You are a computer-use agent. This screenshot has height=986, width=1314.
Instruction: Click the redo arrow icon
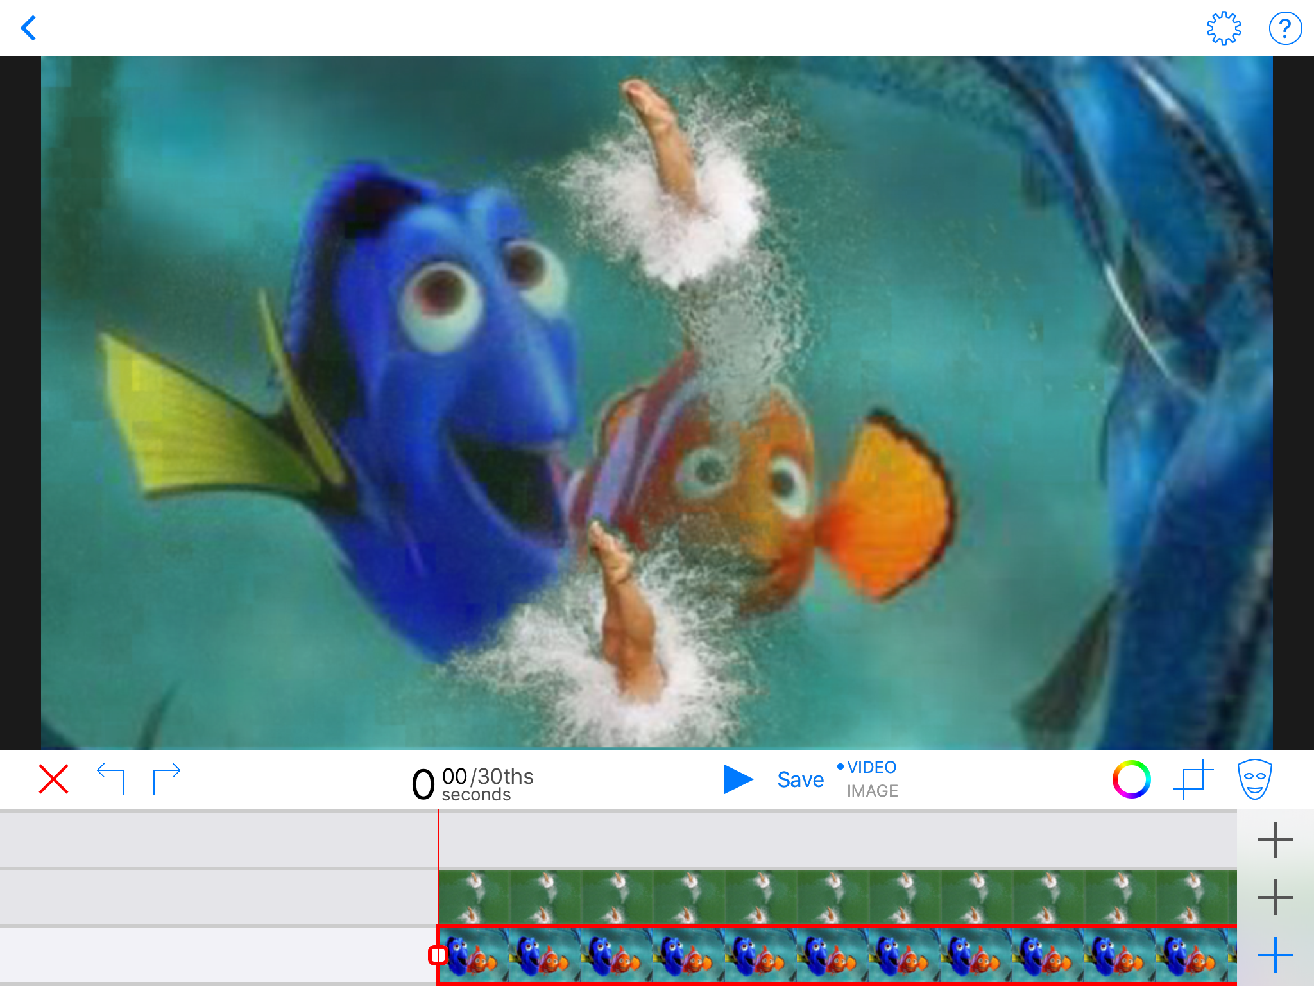167,779
